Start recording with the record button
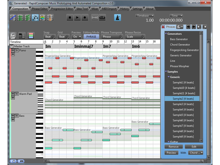This screenshot has height=165, width=220. tap(85, 18)
